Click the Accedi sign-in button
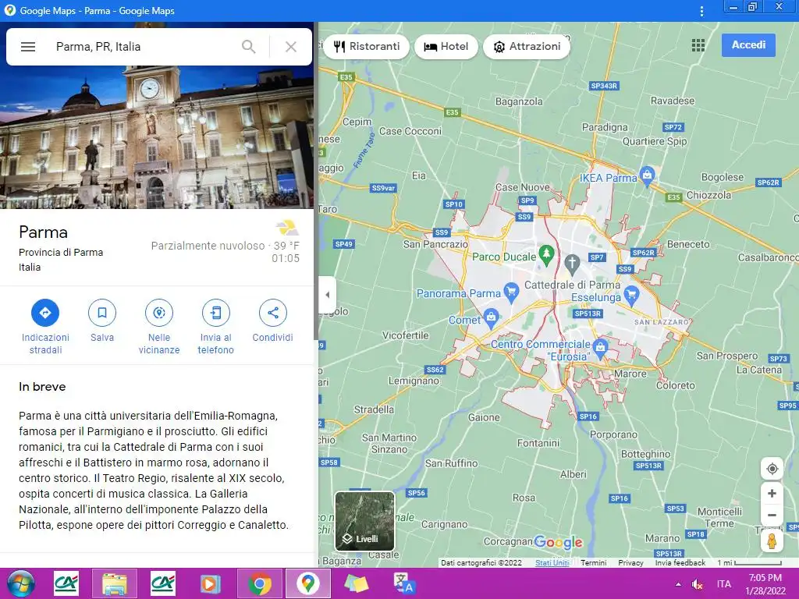Viewport: 799px width, 599px height. 748,44
